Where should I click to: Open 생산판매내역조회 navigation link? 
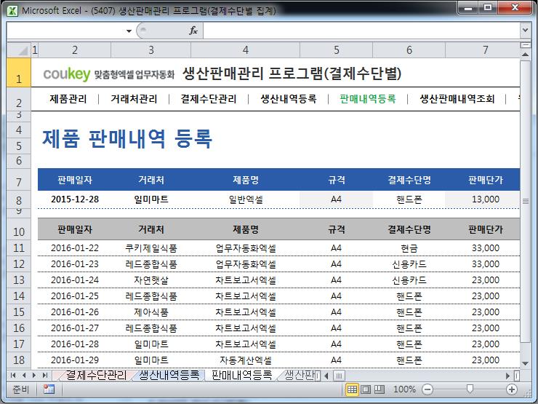(457, 99)
